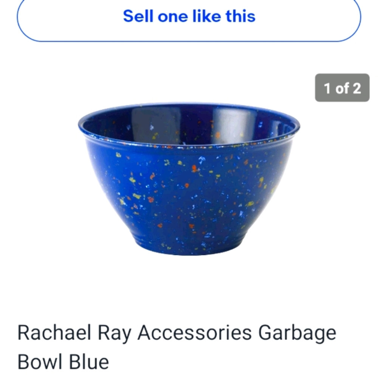Click the blue Sell one like this link text
This screenshot has height=378, width=378.
click(189, 16)
